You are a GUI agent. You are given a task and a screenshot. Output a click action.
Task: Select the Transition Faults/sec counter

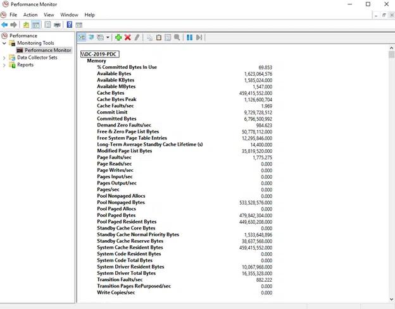120,279
